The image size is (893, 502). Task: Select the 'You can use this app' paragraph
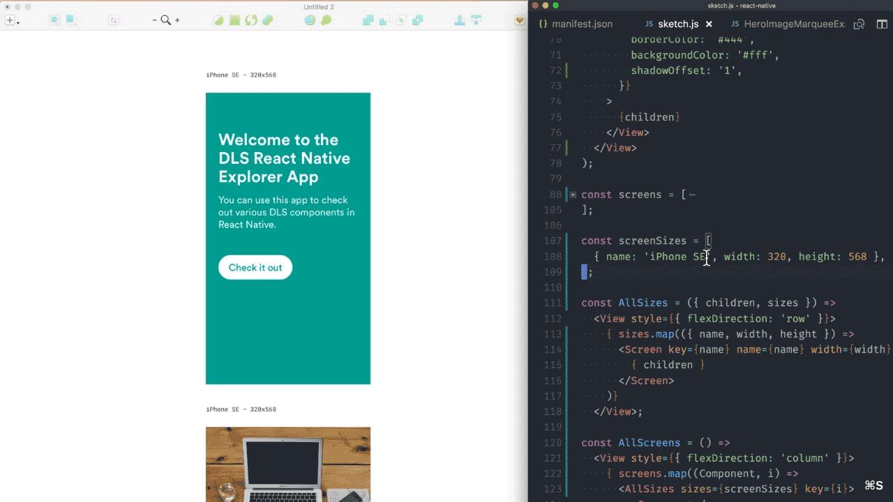click(x=286, y=213)
